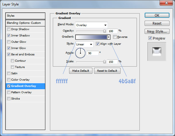Uncheck the Bevel and Emboss checkbox
The width and height of the screenshot is (175, 136).
[9, 55]
